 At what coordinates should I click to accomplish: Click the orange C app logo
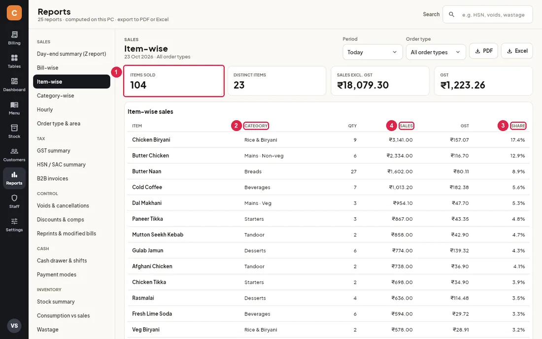pos(14,13)
